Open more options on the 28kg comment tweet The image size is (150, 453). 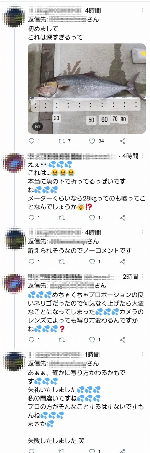tap(143, 156)
